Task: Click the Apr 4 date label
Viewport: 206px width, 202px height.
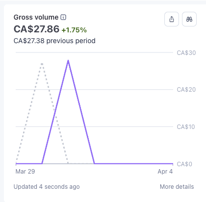Action: 165,172
